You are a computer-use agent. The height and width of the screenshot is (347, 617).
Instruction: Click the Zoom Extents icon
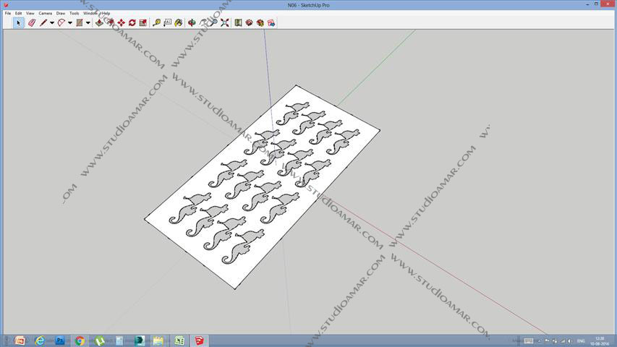pos(225,23)
